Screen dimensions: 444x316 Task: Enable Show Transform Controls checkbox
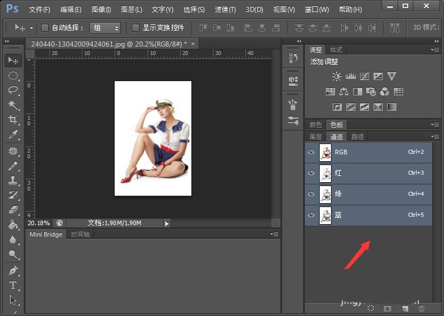(x=136, y=27)
